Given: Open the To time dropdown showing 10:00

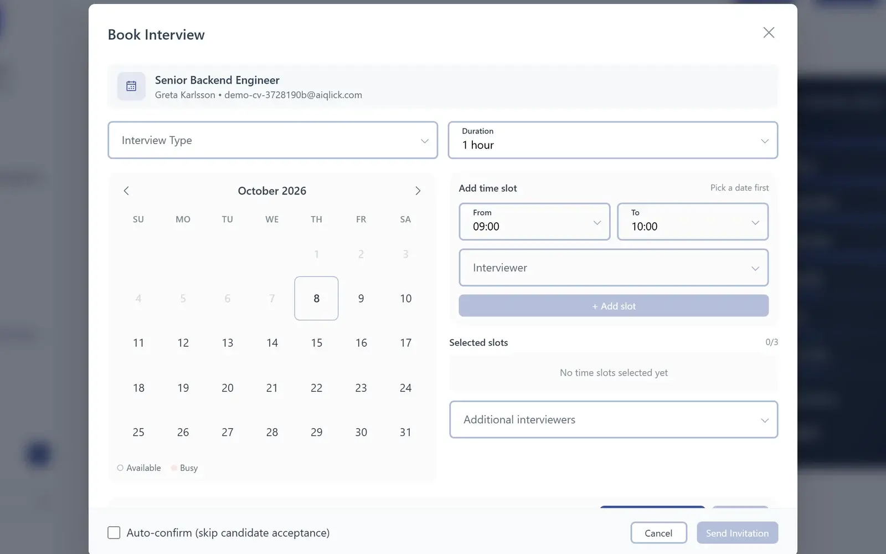Looking at the screenshot, I should pos(693,222).
